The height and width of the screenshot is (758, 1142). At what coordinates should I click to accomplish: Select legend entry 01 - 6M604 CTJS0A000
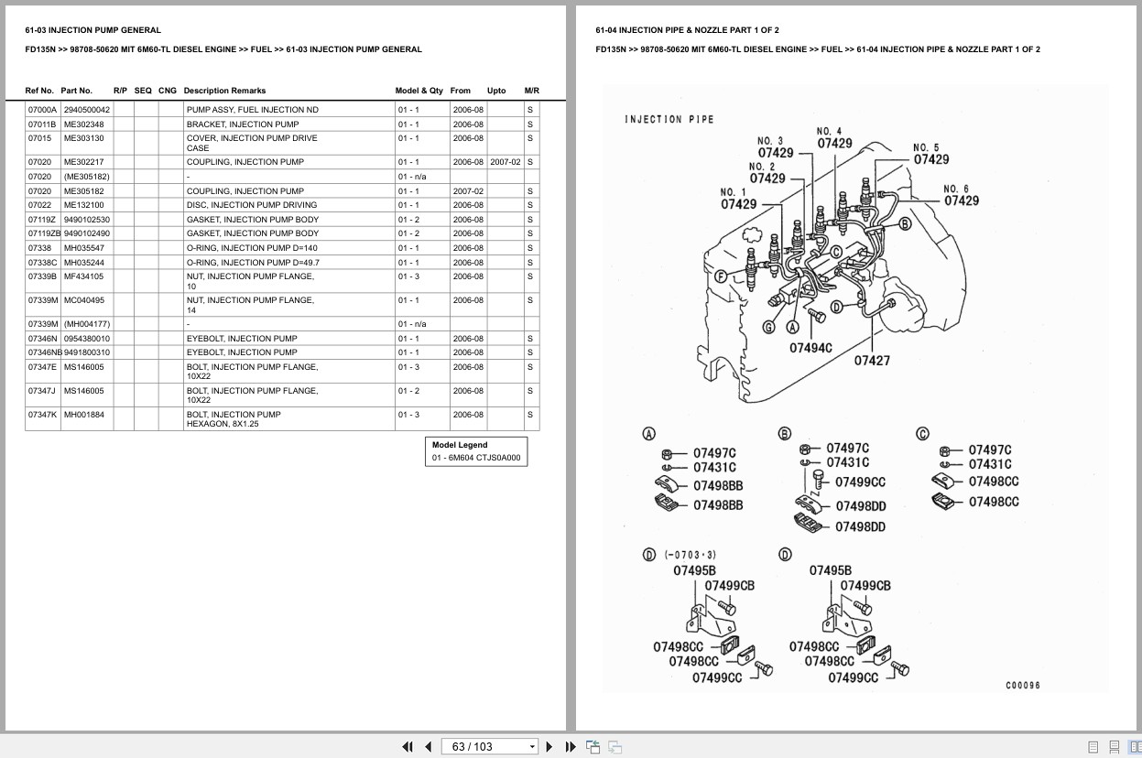476,458
